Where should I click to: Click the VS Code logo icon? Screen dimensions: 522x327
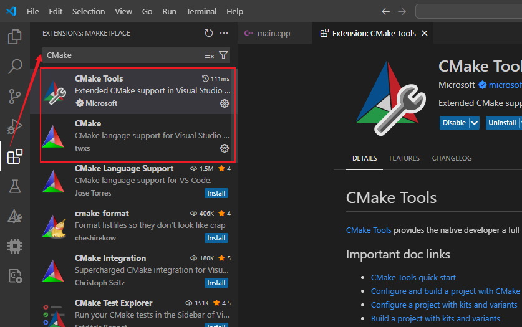[x=11, y=11]
